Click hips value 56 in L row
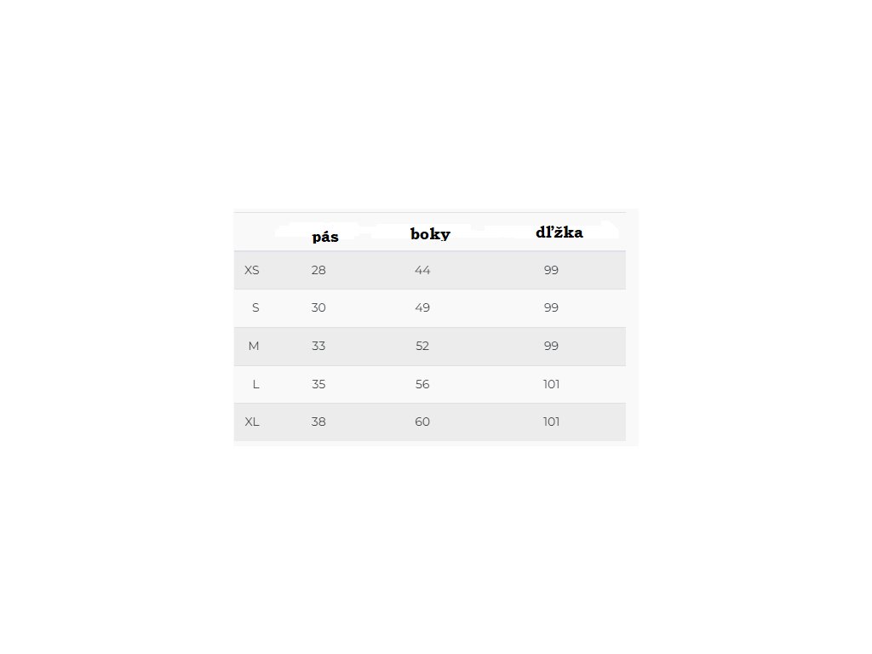The height and width of the screenshot is (654, 872). click(422, 384)
